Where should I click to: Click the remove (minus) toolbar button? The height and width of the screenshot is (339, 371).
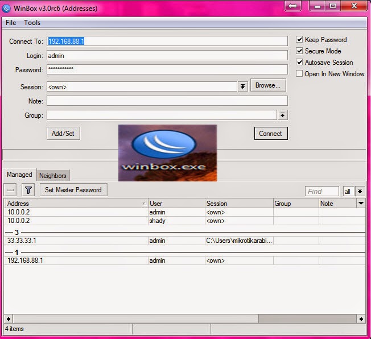click(10, 190)
